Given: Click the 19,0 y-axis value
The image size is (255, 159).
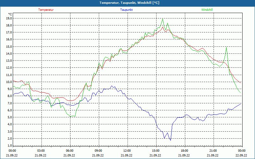Looking at the screenshot, I should pyautogui.click(x=9, y=18).
